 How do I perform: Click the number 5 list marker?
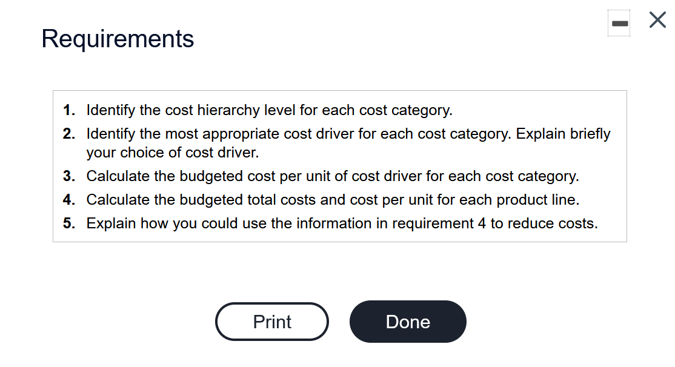coord(68,223)
